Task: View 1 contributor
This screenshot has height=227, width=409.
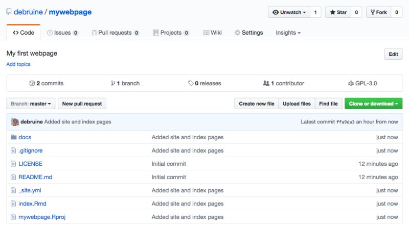Action: (284, 83)
